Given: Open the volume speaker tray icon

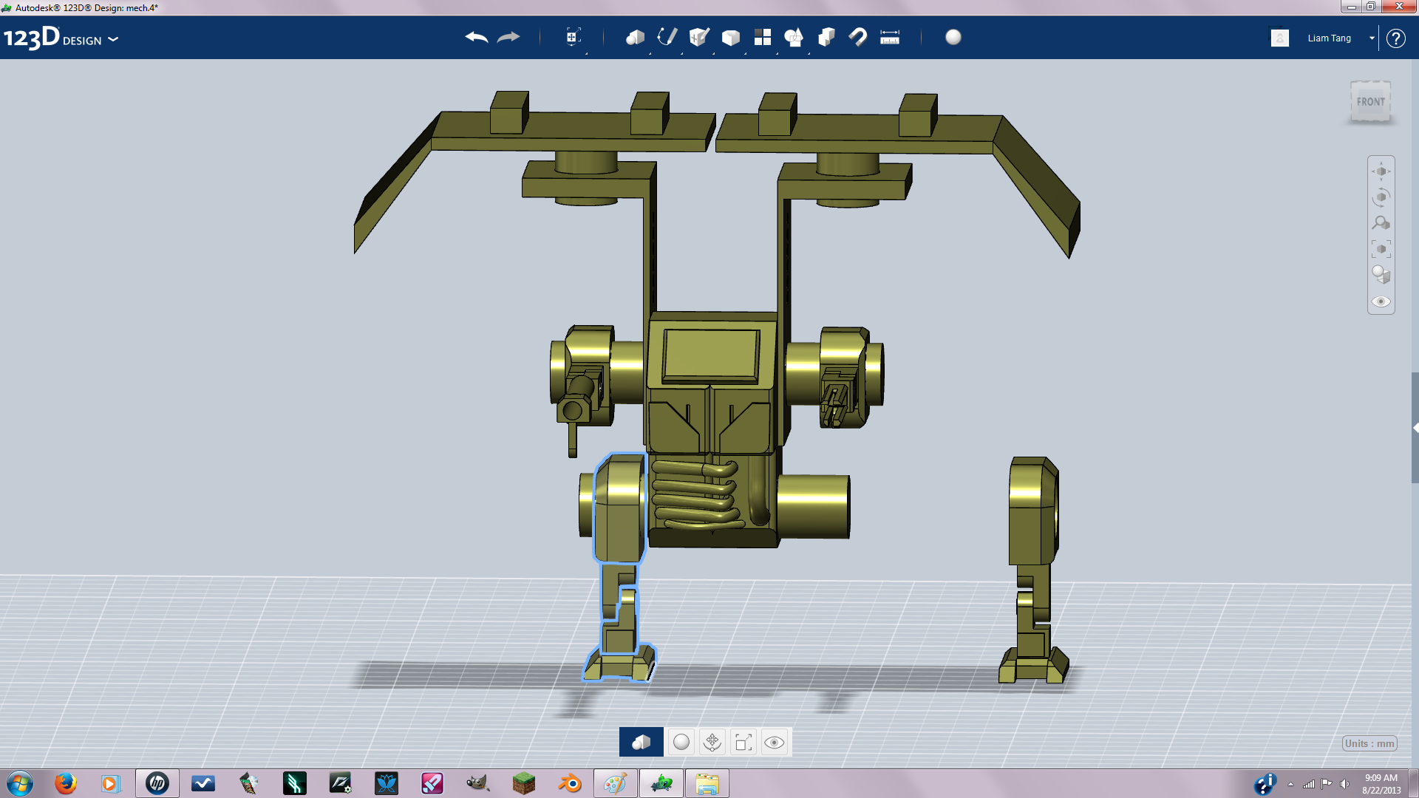Looking at the screenshot, I should click(x=1344, y=784).
